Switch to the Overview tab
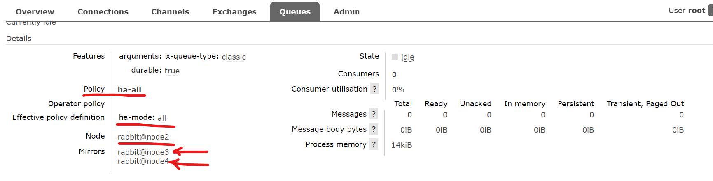 [35, 12]
